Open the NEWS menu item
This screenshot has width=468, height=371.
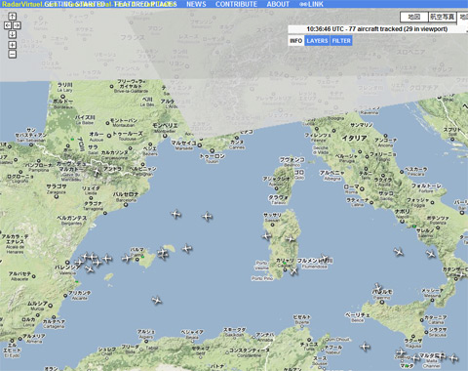pos(196,4)
